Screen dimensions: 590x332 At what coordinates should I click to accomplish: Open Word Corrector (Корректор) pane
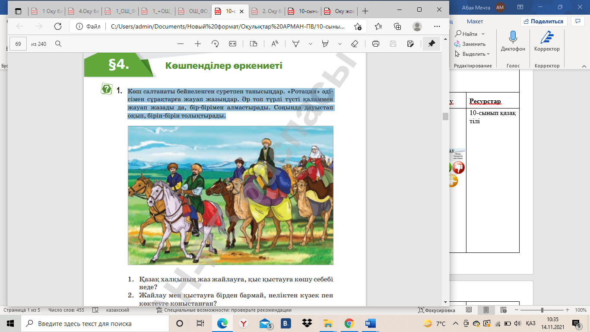point(547,41)
